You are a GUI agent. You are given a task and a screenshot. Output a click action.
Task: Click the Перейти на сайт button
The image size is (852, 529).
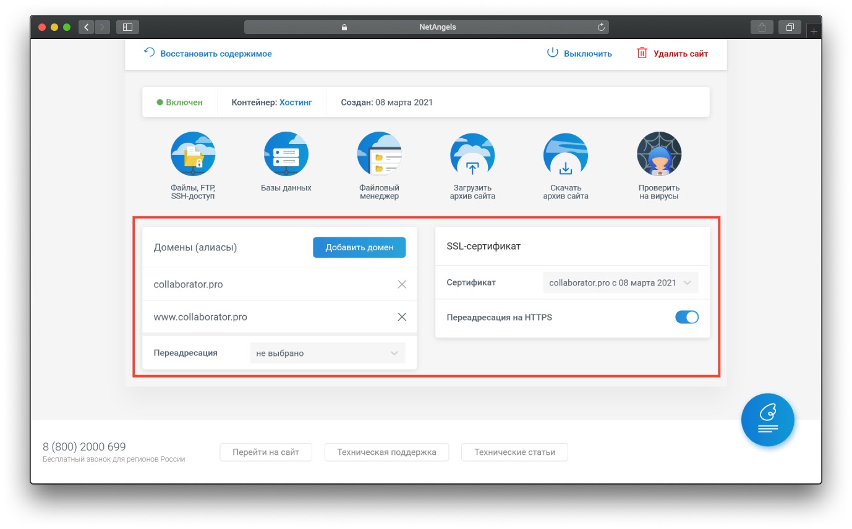click(x=266, y=452)
